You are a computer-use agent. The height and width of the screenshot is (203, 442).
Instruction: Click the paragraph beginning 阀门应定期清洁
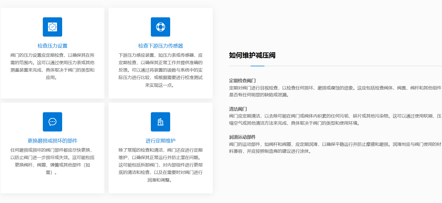(x=335, y=120)
